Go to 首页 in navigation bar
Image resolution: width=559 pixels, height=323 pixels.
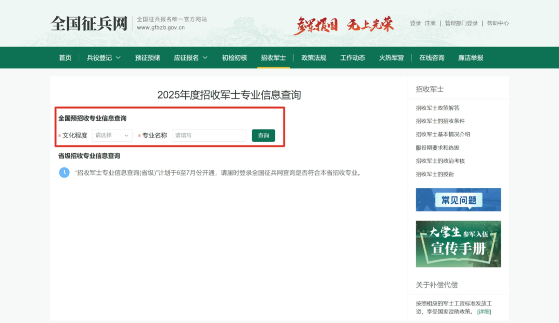65,58
